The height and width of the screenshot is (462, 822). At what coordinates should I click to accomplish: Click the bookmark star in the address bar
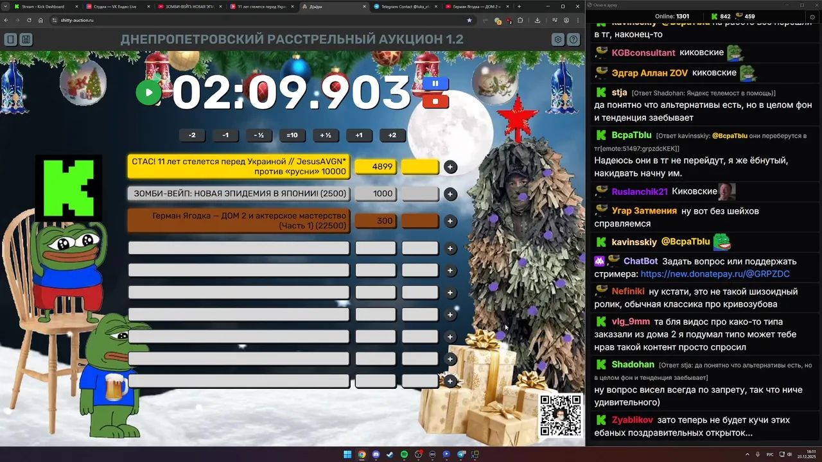pyautogui.click(x=469, y=20)
